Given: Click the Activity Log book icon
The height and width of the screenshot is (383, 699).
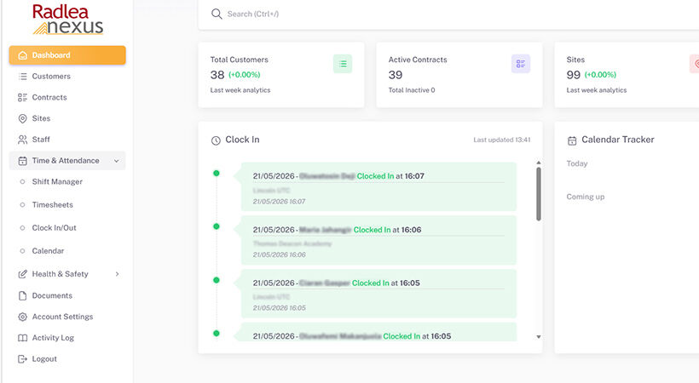Looking at the screenshot, I should tap(22, 338).
